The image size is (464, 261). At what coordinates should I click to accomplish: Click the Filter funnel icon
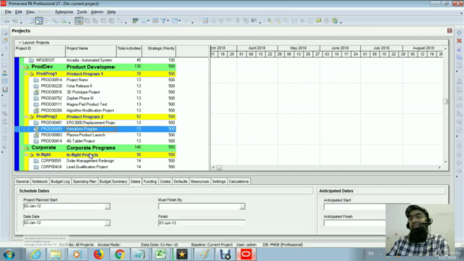163,21
